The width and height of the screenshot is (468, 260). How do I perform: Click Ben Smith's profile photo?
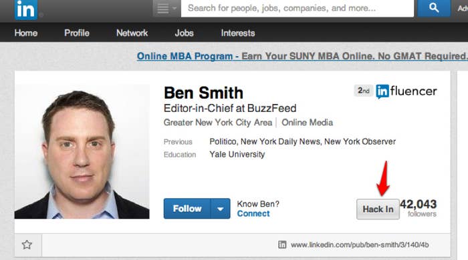point(82,152)
